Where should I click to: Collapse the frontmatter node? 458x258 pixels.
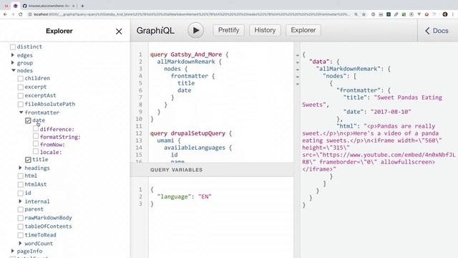[x=21, y=113]
